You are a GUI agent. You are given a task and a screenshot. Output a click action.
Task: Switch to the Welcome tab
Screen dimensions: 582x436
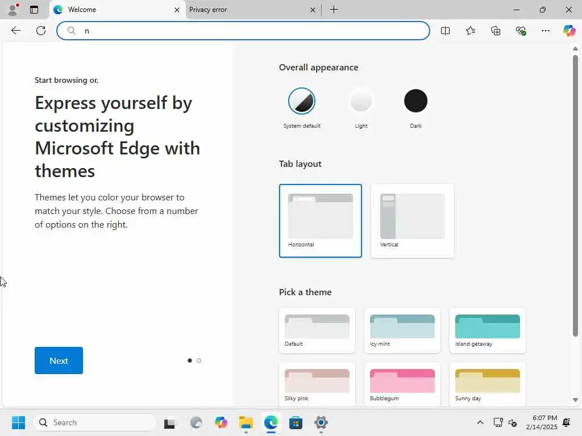[117, 10]
